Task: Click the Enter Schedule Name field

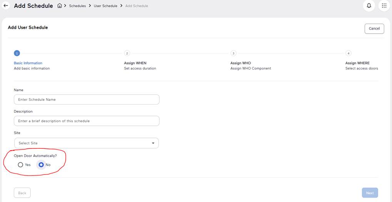Action: tap(86, 99)
